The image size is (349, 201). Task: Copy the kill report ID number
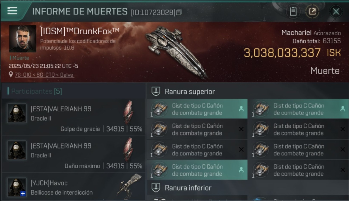tap(179, 12)
